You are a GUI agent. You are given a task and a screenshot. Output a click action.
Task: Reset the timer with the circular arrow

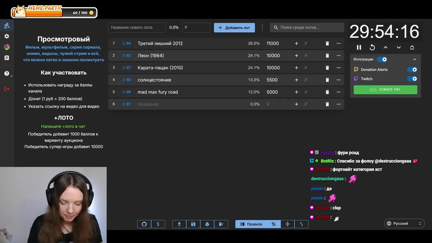[372, 48]
